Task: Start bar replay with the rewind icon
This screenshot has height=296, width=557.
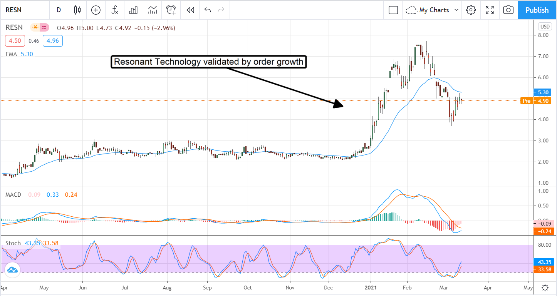Action: click(x=190, y=10)
